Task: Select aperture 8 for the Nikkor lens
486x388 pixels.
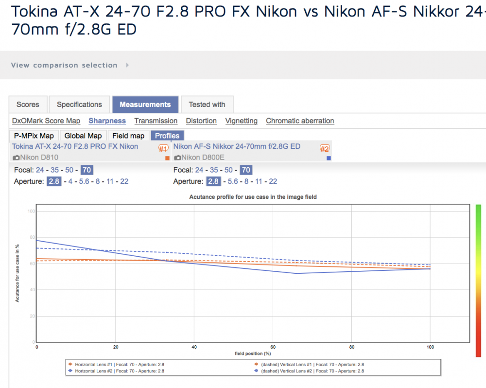Action: 246,181
